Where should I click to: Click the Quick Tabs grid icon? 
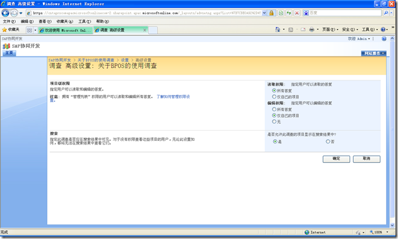(30, 30)
